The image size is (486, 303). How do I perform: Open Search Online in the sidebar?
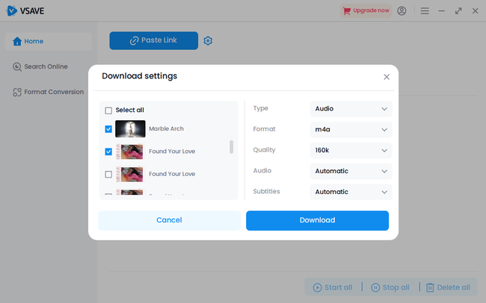(x=40, y=66)
